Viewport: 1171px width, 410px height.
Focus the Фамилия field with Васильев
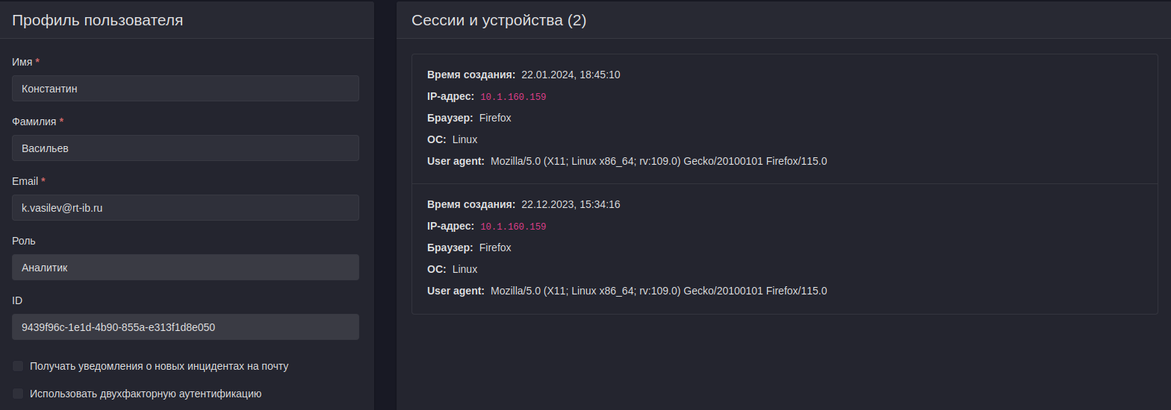[185, 148]
